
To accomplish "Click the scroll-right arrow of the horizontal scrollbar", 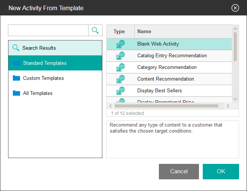I will click(228, 106).
